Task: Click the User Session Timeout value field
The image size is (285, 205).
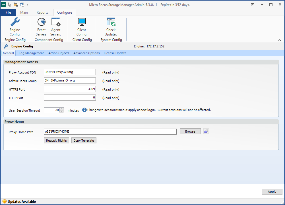Action: click(x=52, y=110)
